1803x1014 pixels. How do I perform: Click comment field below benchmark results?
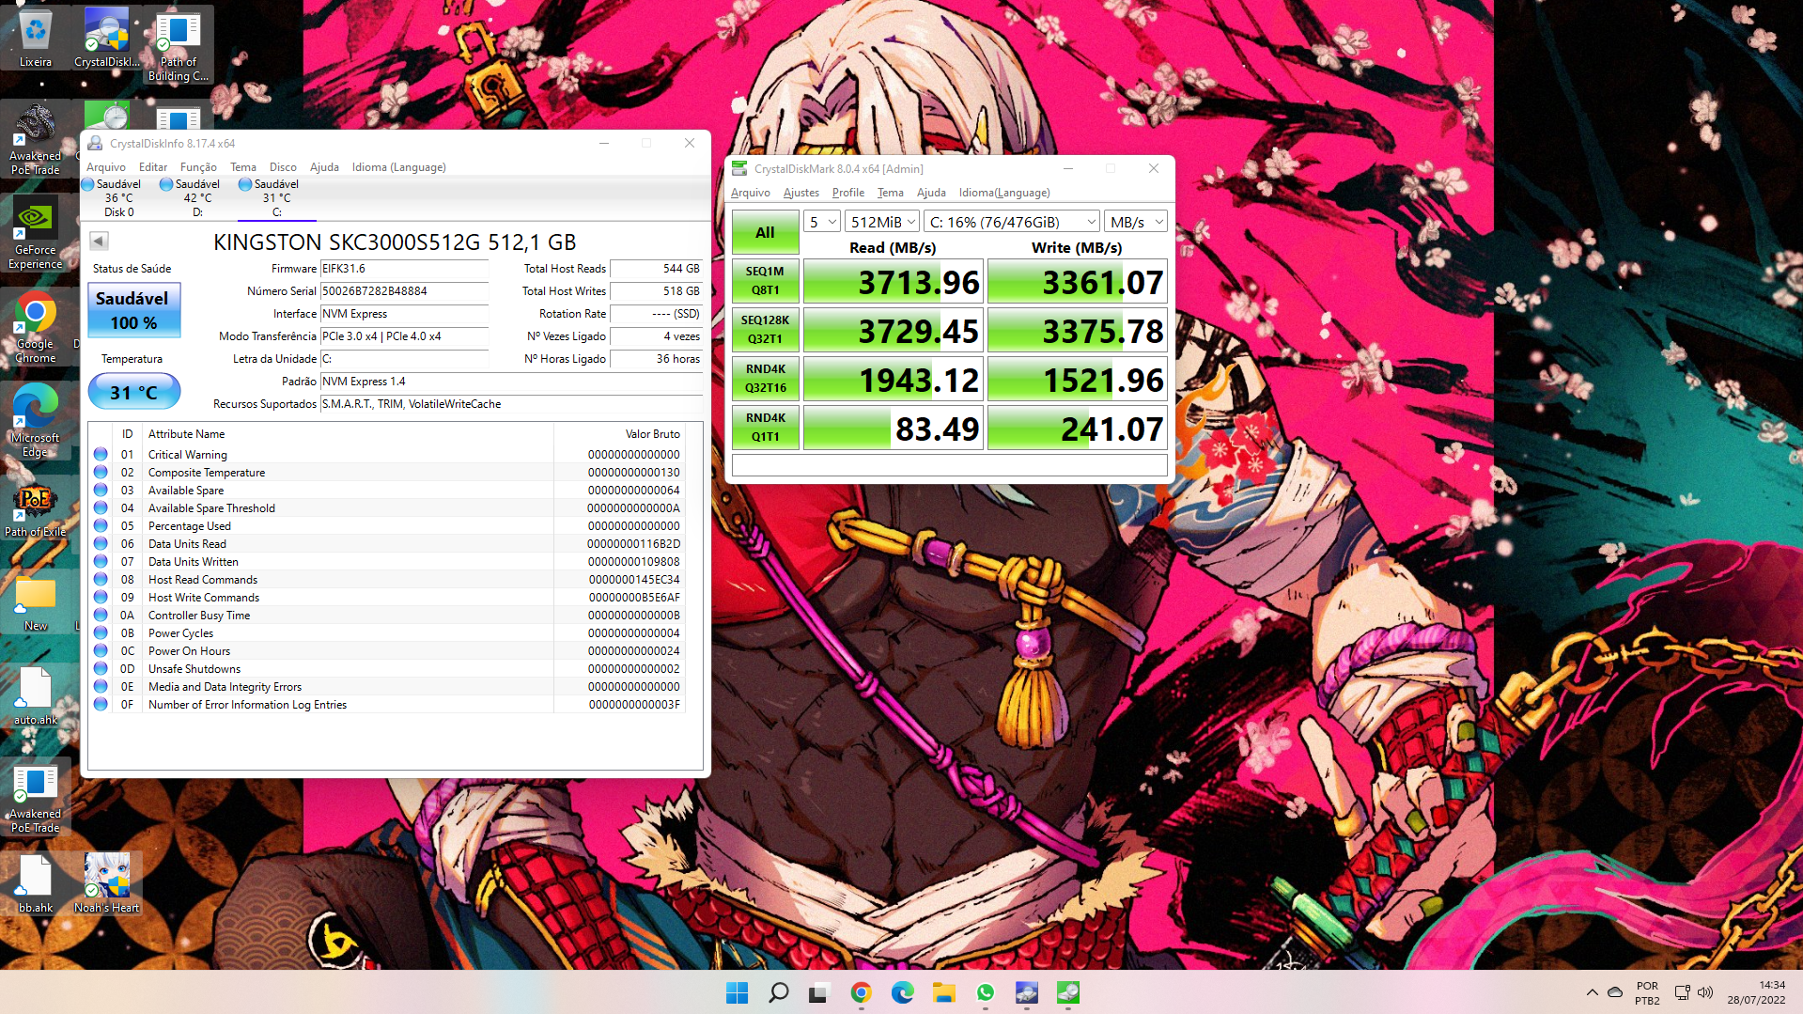click(949, 465)
